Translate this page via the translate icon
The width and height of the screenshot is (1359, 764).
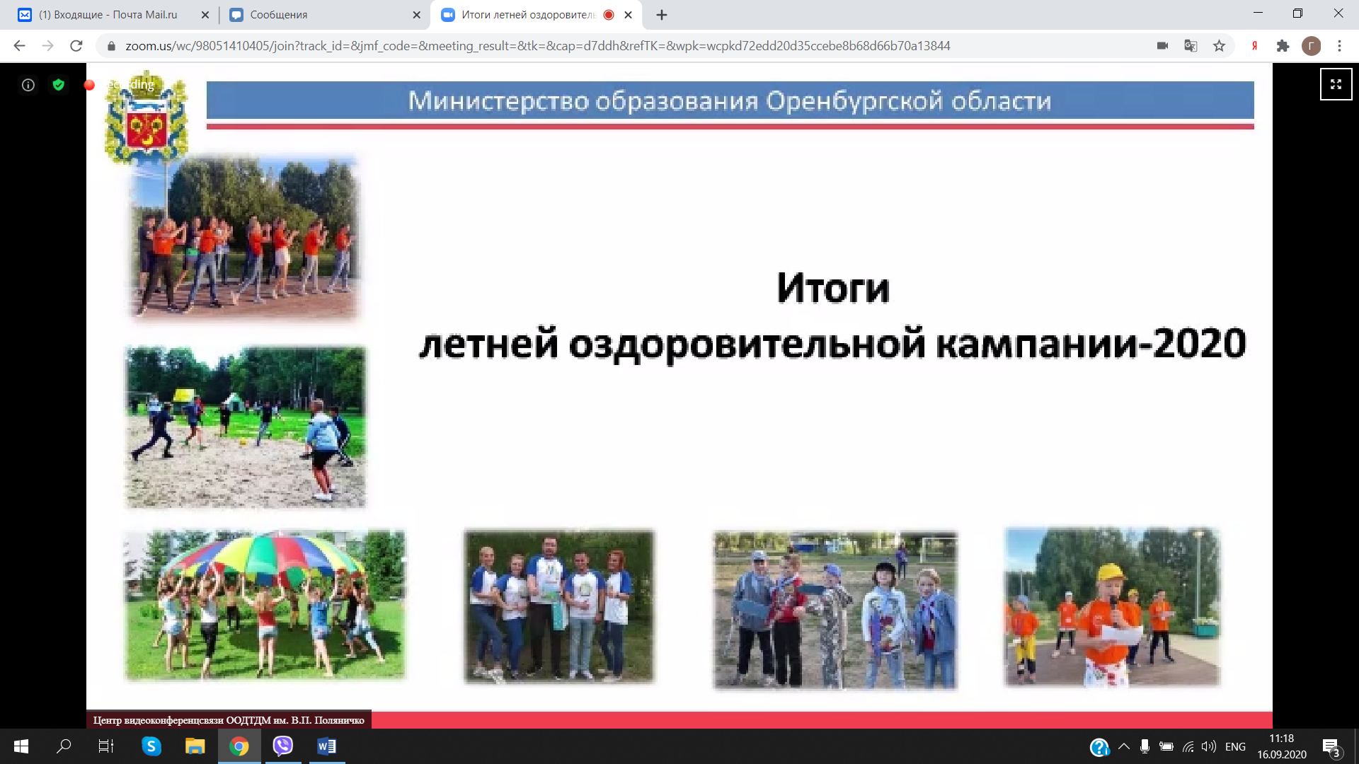(1191, 46)
